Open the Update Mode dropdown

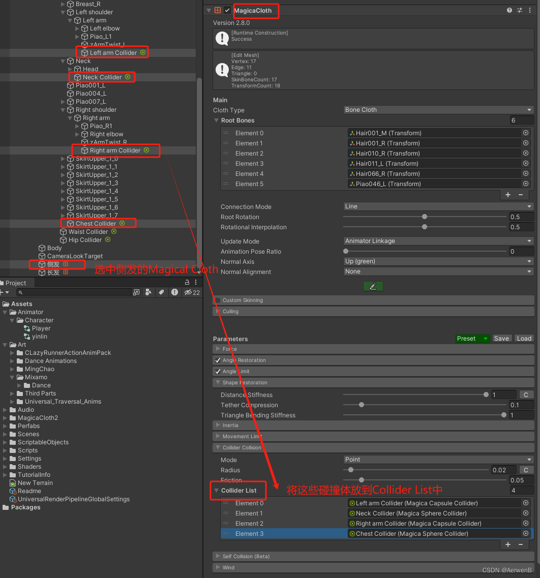[x=438, y=241]
